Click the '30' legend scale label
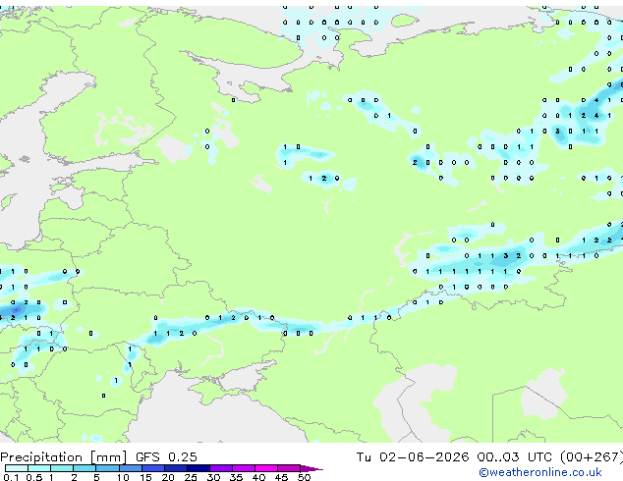Image resolution: width=623 pixels, height=481 pixels. coord(213,477)
